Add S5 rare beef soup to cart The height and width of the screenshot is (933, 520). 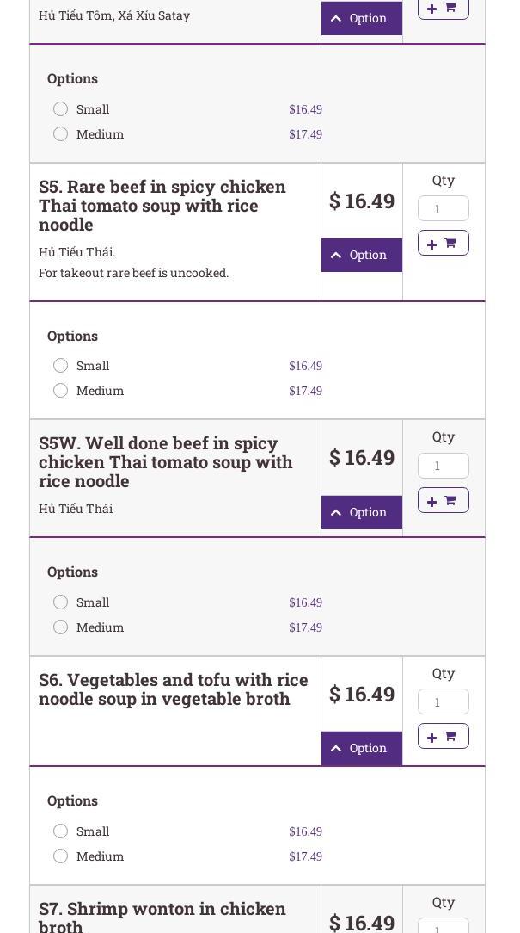click(443, 244)
